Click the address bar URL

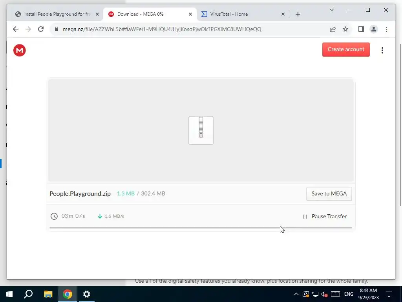tap(162, 29)
